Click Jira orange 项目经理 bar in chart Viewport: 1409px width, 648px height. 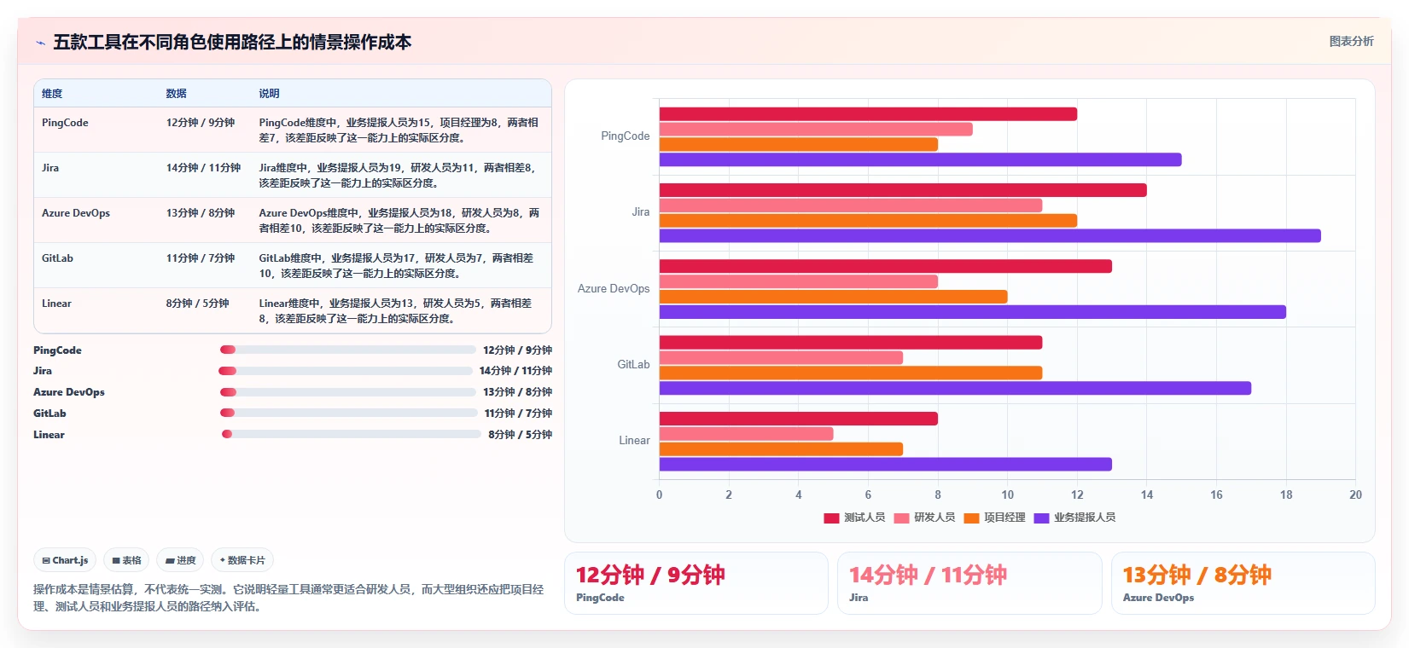868,221
